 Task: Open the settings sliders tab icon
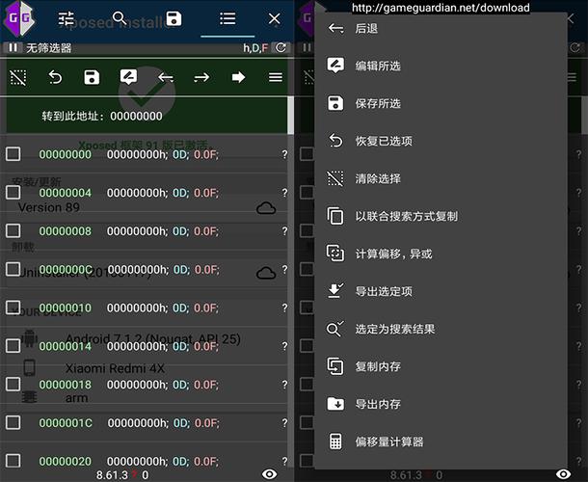(67, 18)
